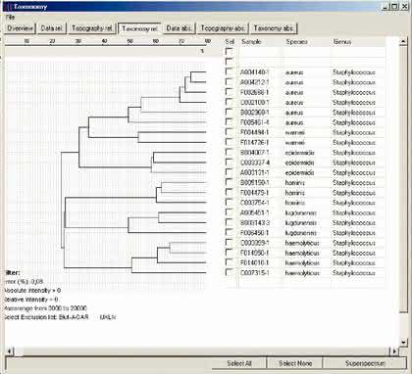
Task: Enable the F006450-1 checkbox
Action: pyautogui.click(x=230, y=233)
